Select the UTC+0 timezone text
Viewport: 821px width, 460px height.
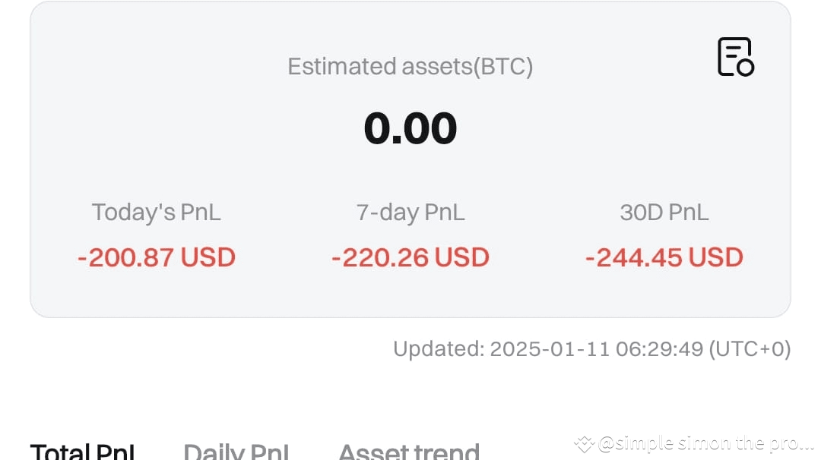[x=749, y=349]
